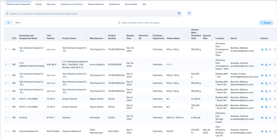Click the plus icon on row 164
277x138 pixels.
[270, 75]
